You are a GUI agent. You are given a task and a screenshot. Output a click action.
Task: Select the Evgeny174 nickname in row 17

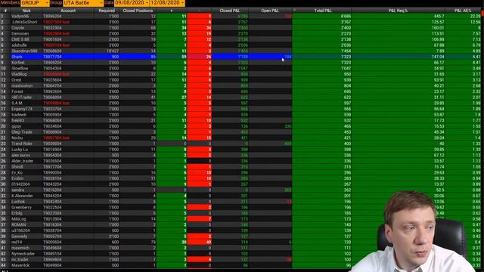(x=22, y=109)
